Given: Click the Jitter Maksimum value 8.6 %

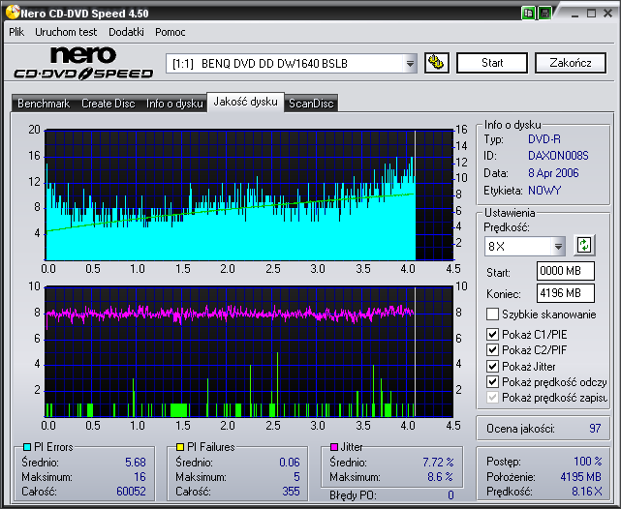Looking at the screenshot, I should (x=441, y=476).
